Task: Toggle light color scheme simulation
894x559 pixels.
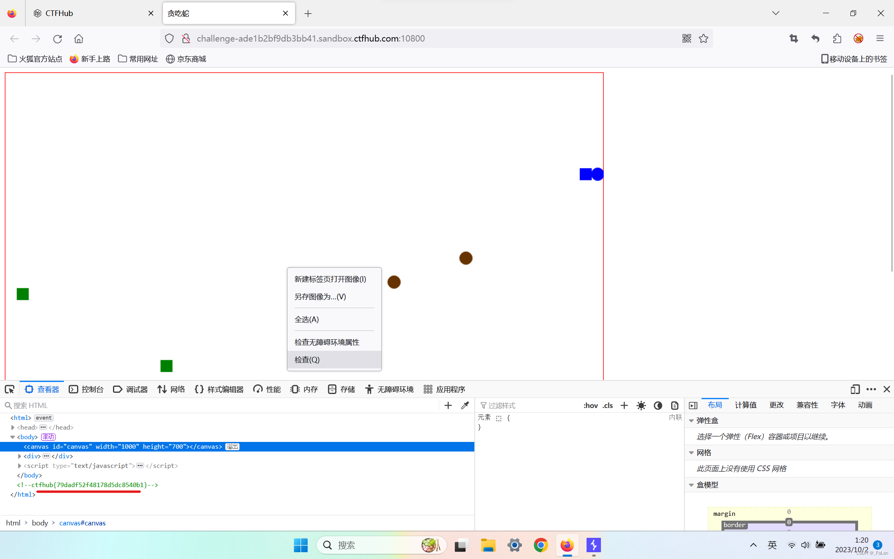Action: click(x=641, y=406)
